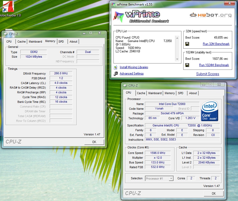Image resolution: width=238 pixels, height=201 pixels.
Task: Click the wPrime Benchmark title bar icon
Action: coord(113,4)
